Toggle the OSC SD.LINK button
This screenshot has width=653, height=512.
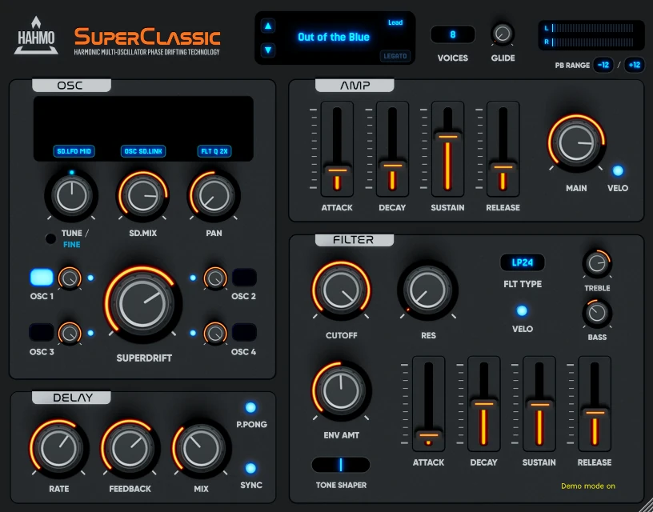(143, 151)
